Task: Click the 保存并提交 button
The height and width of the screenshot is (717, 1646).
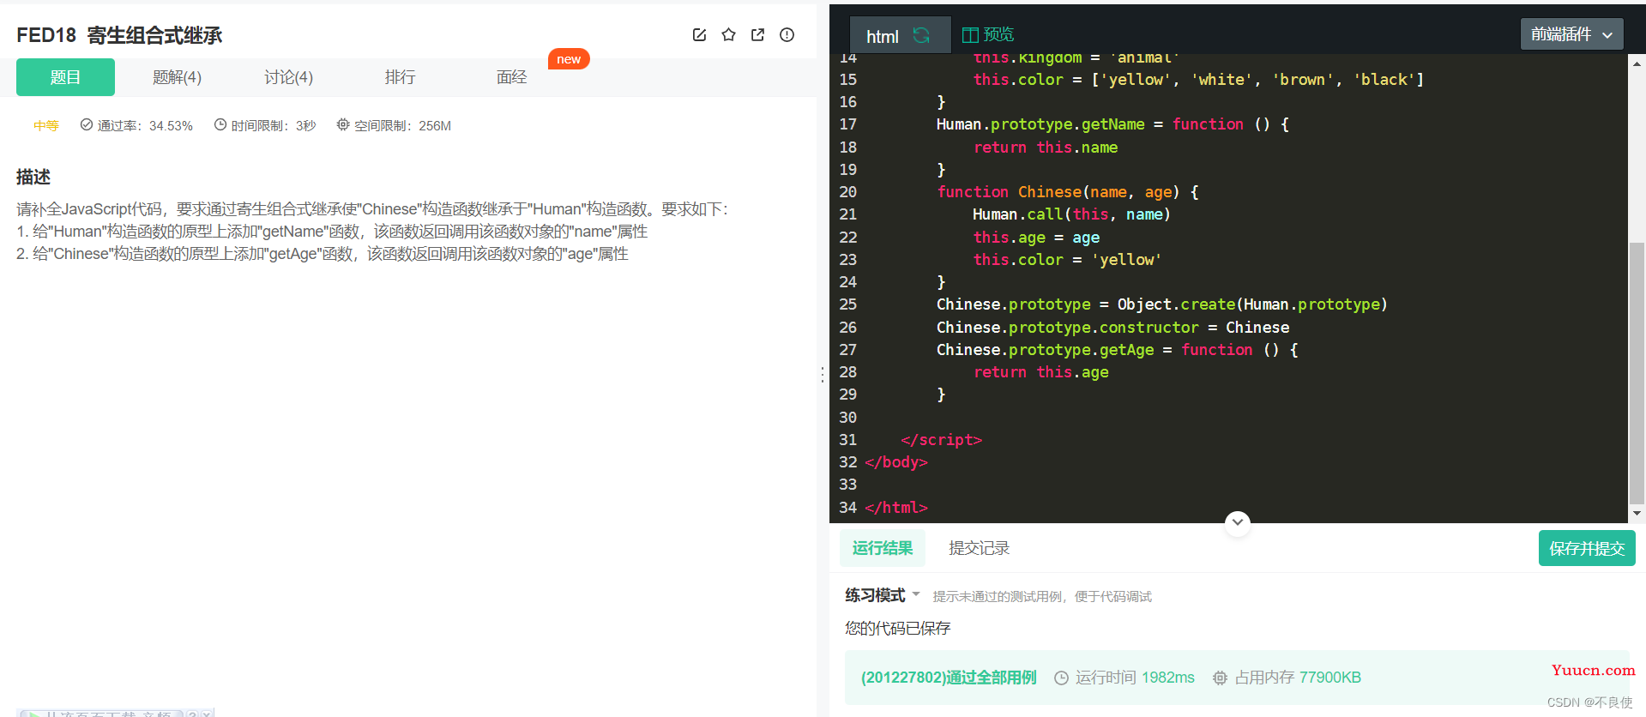Action: tap(1587, 548)
